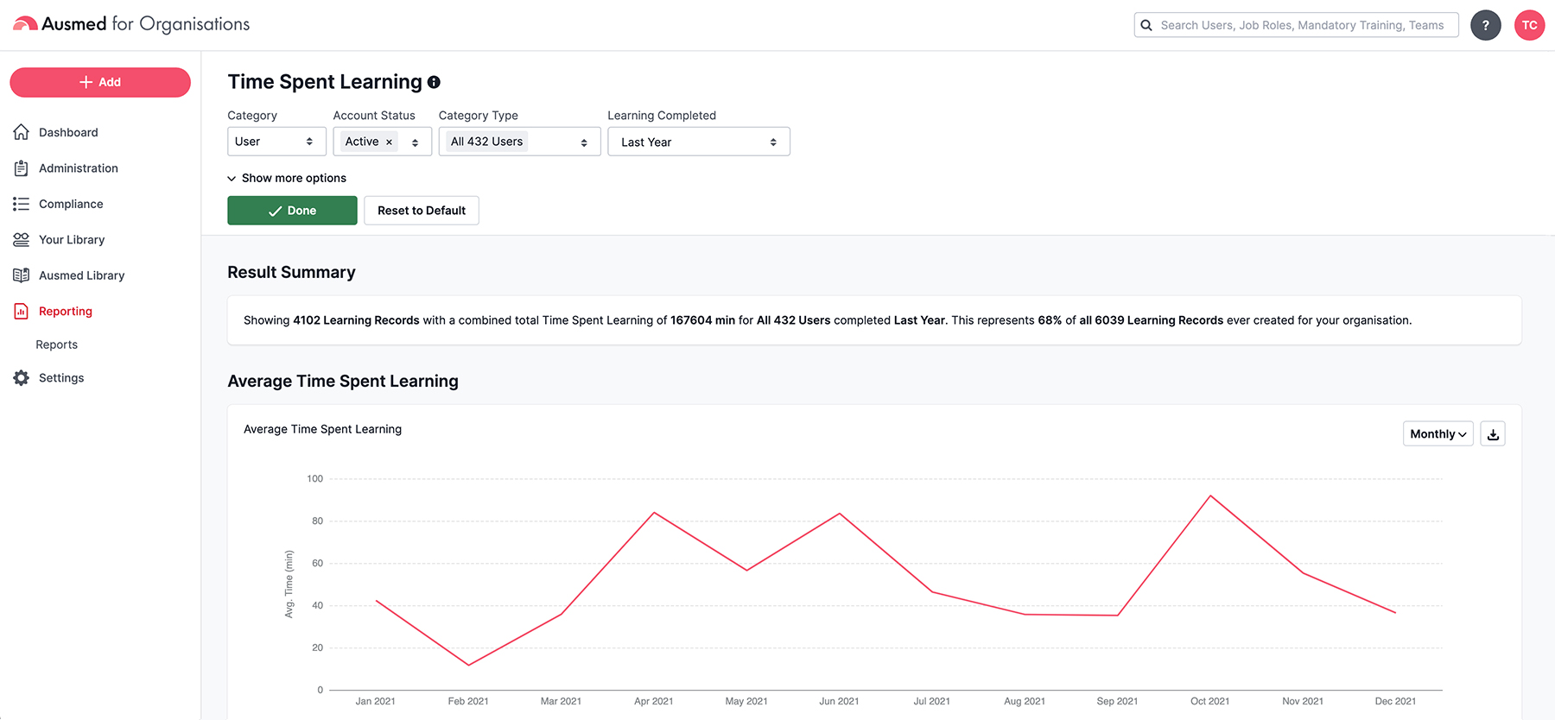This screenshot has height=720, width=1555.
Task: Open the Category User dropdown
Action: pos(276,142)
